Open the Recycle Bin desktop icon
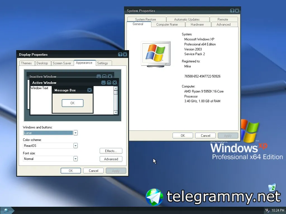 pyautogui.click(x=272, y=188)
